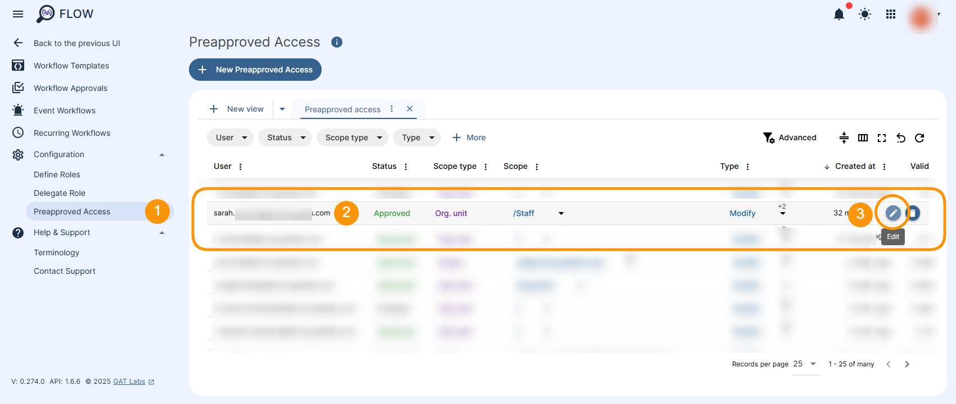Toggle fullscreen table view
956x404 pixels.
pyautogui.click(x=882, y=138)
